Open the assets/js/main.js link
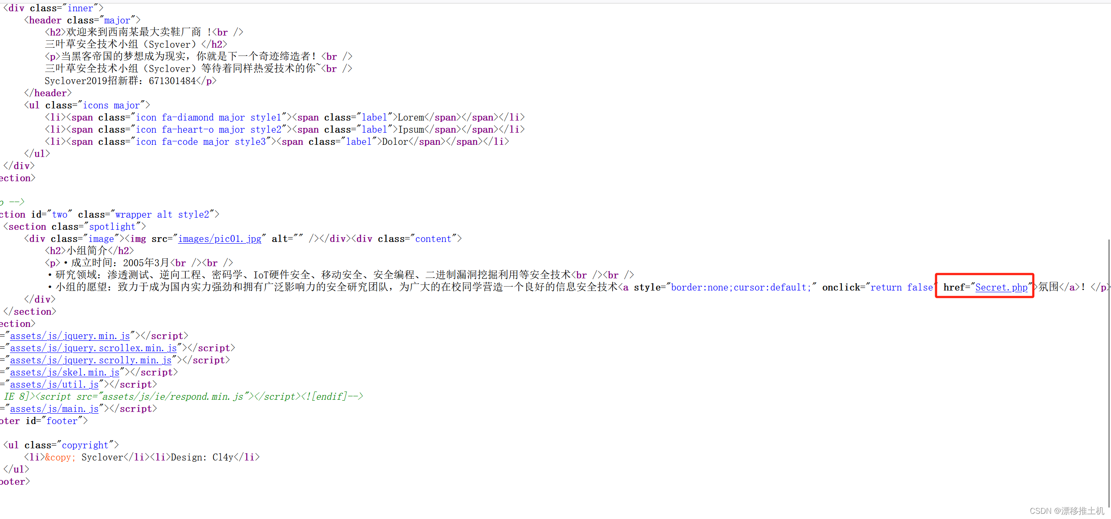This screenshot has height=519, width=1111. (54, 409)
